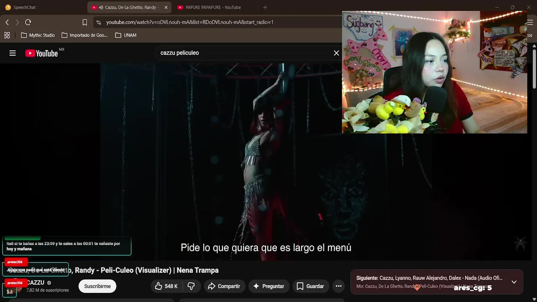Viewport: 537px width, 302px height.
Task: Click the webcam overlay
Action: coord(434,72)
